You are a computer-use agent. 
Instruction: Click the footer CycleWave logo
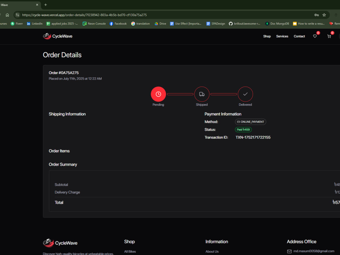60,243
